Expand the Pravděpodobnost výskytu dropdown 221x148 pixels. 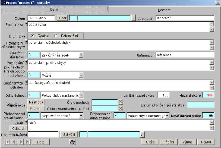[x=81, y=75]
